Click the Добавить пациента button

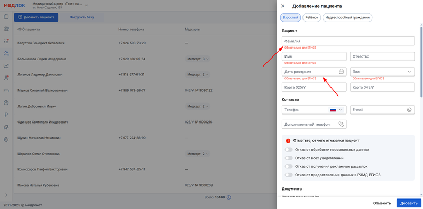click(x=36, y=17)
